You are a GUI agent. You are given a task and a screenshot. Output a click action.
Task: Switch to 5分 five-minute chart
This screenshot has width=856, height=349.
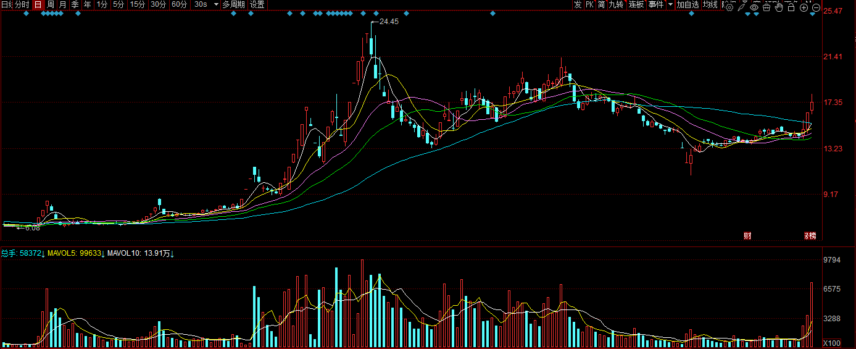pyautogui.click(x=118, y=4)
